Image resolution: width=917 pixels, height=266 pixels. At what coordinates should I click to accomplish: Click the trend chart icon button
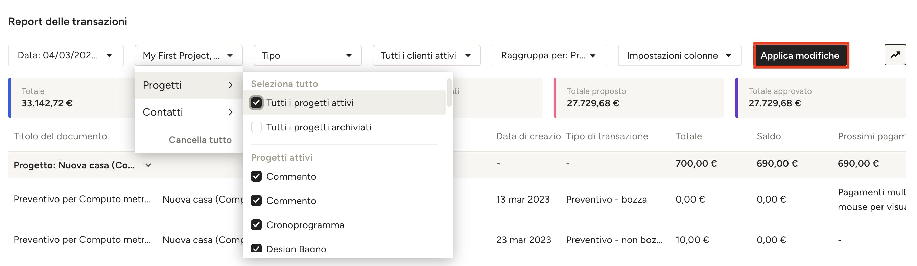click(x=895, y=55)
